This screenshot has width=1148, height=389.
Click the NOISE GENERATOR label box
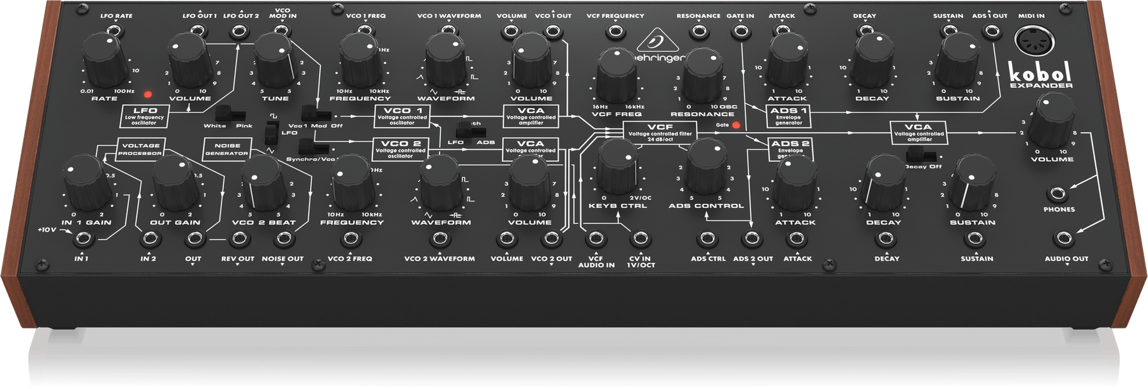pyautogui.click(x=226, y=149)
